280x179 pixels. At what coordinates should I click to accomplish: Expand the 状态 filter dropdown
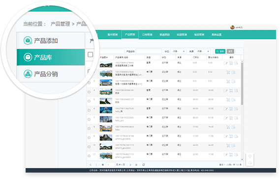click(x=178, y=51)
